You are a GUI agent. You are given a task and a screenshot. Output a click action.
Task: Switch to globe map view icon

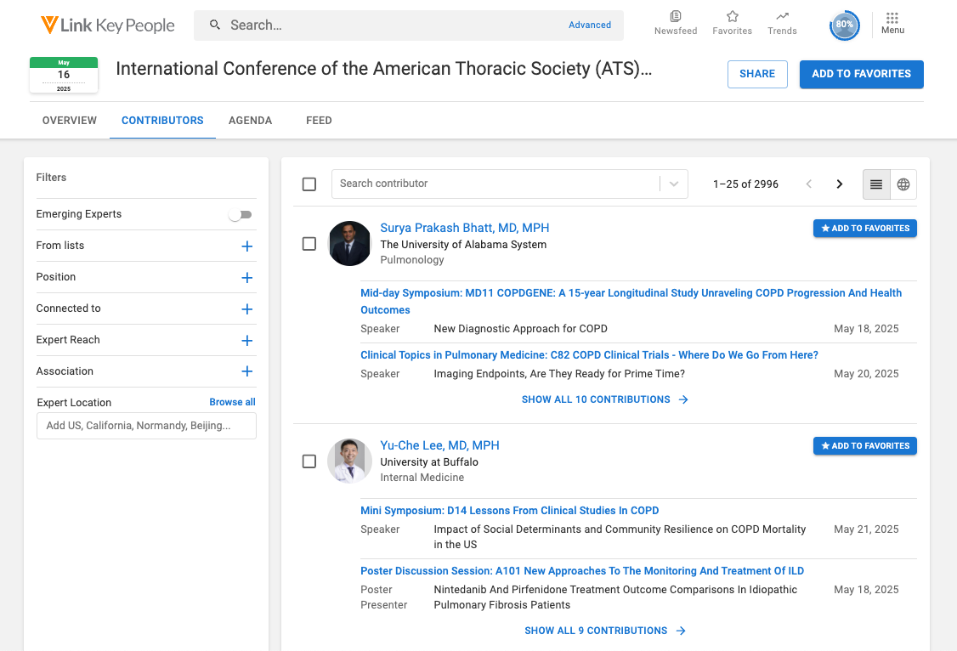903,184
